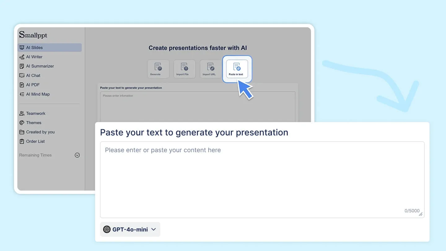Open AI Chat from the sidebar

(x=33, y=75)
